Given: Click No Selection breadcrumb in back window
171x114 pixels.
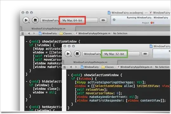Looking at the screenshot, I should pyautogui.click(x=120, y=33).
